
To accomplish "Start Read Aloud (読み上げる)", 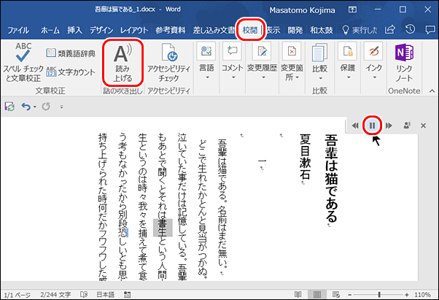I will tap(123, 63).
